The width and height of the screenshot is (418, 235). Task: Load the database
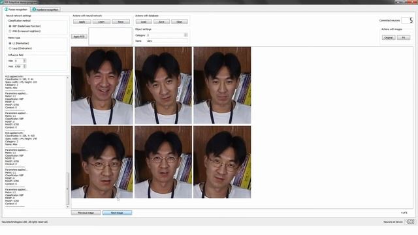click(x=144, y=22)
